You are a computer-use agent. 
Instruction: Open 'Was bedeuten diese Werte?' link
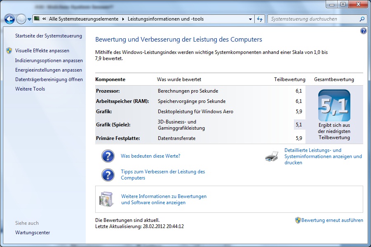(x=150, y=156)
